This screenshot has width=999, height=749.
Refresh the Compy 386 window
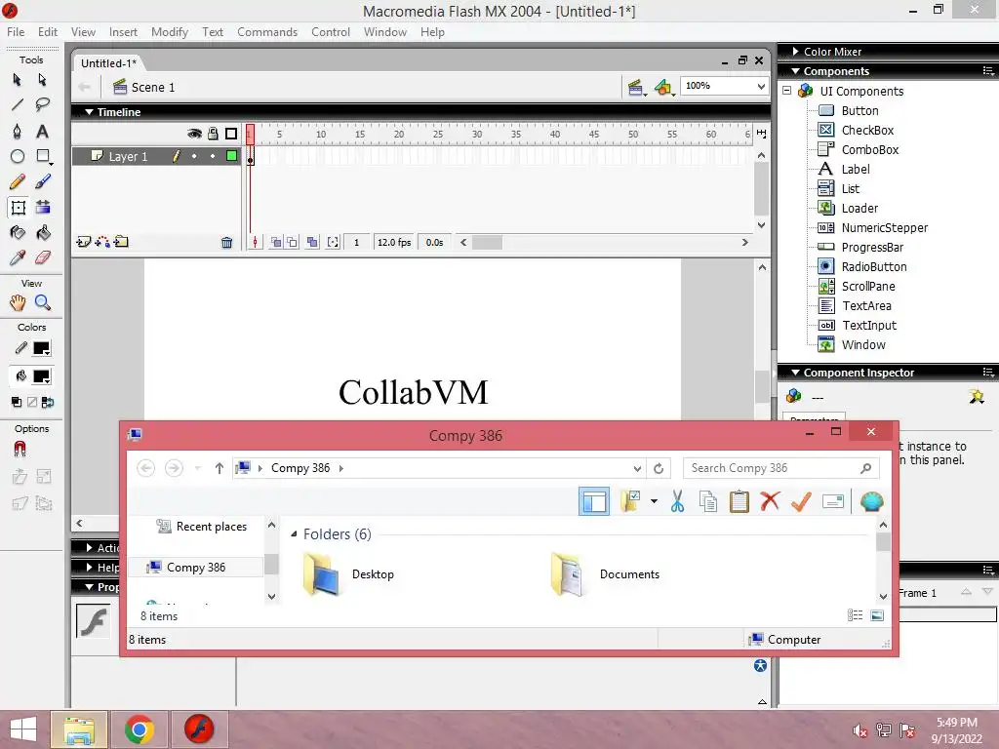pyautogui.click(x=659, y=469)
